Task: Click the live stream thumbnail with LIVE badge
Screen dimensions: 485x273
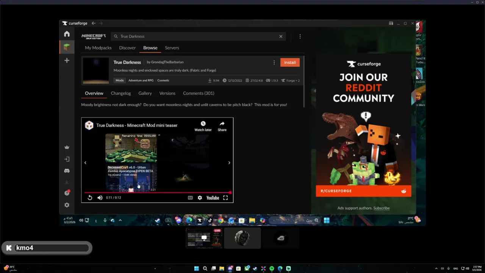Action: pos(204,238)
